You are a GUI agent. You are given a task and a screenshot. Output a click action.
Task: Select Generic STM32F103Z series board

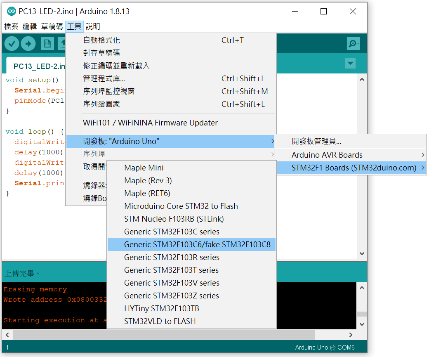pyautogui.click(x=191, y=296)
